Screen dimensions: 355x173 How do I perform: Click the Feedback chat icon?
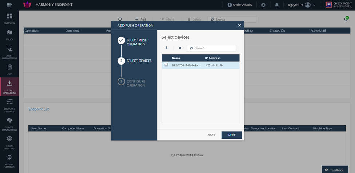(x=326, y=170)
